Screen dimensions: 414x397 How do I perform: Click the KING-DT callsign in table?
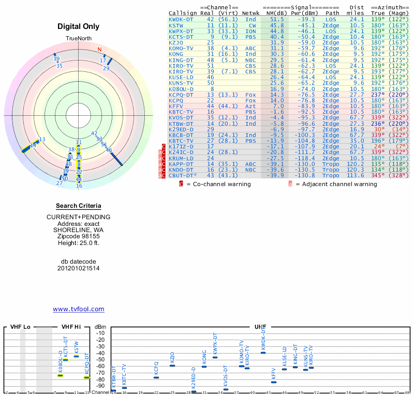click(x=181, y=59)
